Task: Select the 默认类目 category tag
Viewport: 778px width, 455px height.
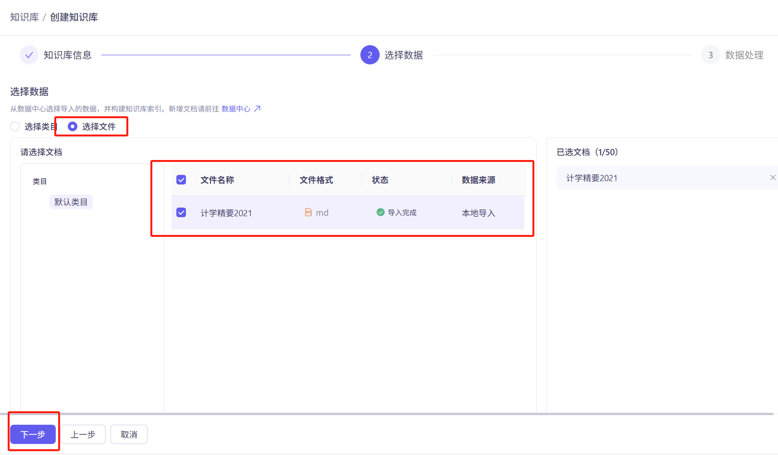Action: point(71,201)
